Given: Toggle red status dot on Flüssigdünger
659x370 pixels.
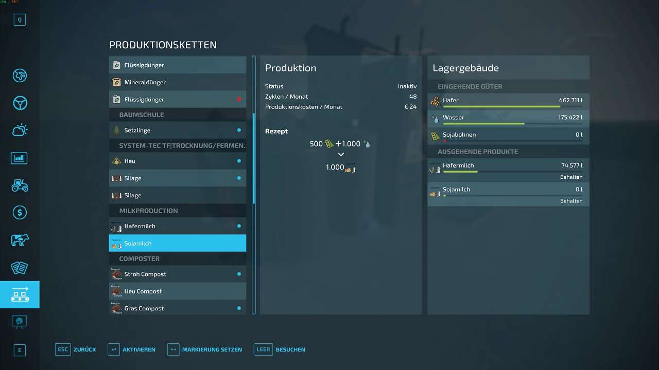Looking at the screenshot, I should pyautogui.click(x=239, y=99).
